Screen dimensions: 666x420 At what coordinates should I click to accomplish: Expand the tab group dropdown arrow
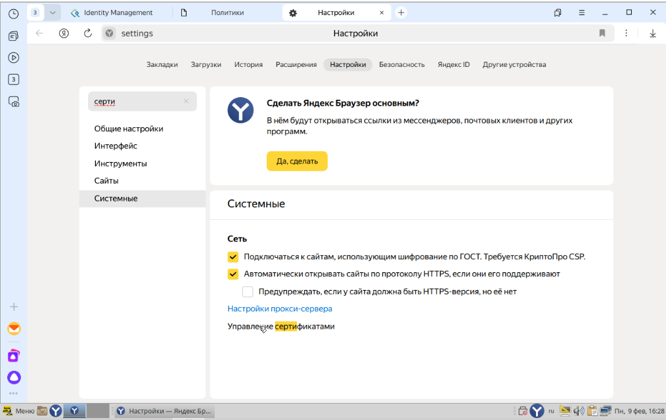[53, 12]
